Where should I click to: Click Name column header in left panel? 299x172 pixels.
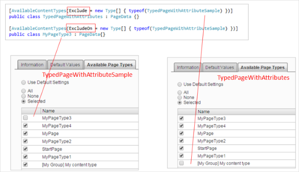point(48,111)
